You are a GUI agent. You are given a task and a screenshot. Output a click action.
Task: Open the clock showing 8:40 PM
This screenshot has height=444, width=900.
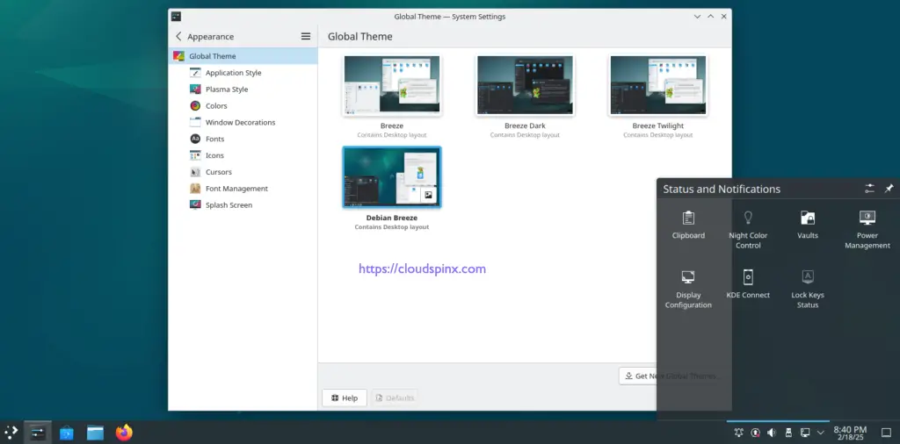coord(850,433)
